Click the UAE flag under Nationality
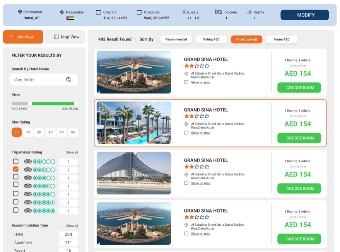The image size is (340, 252). pyautogui.click(x=70, y=18)
